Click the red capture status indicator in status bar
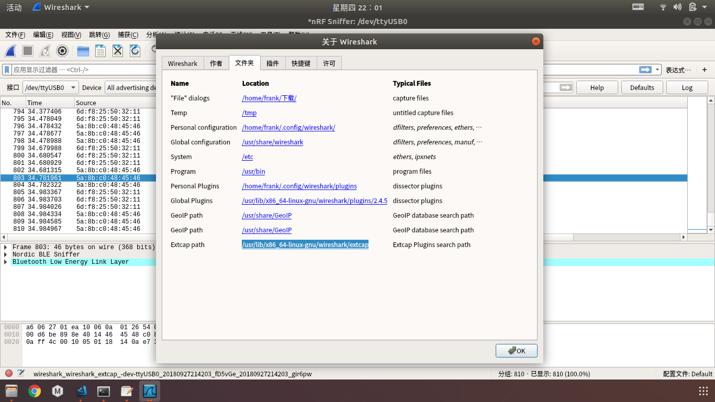Screen dimensions: 715x402 9,373
